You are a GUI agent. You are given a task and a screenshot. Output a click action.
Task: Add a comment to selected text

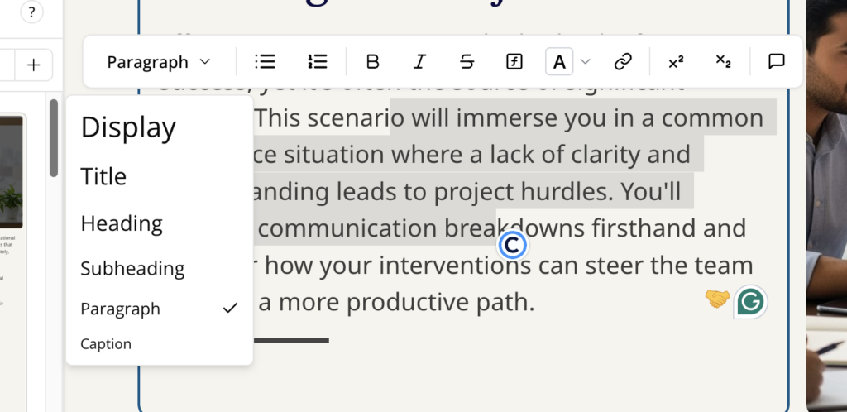click(x=776, y=61)
